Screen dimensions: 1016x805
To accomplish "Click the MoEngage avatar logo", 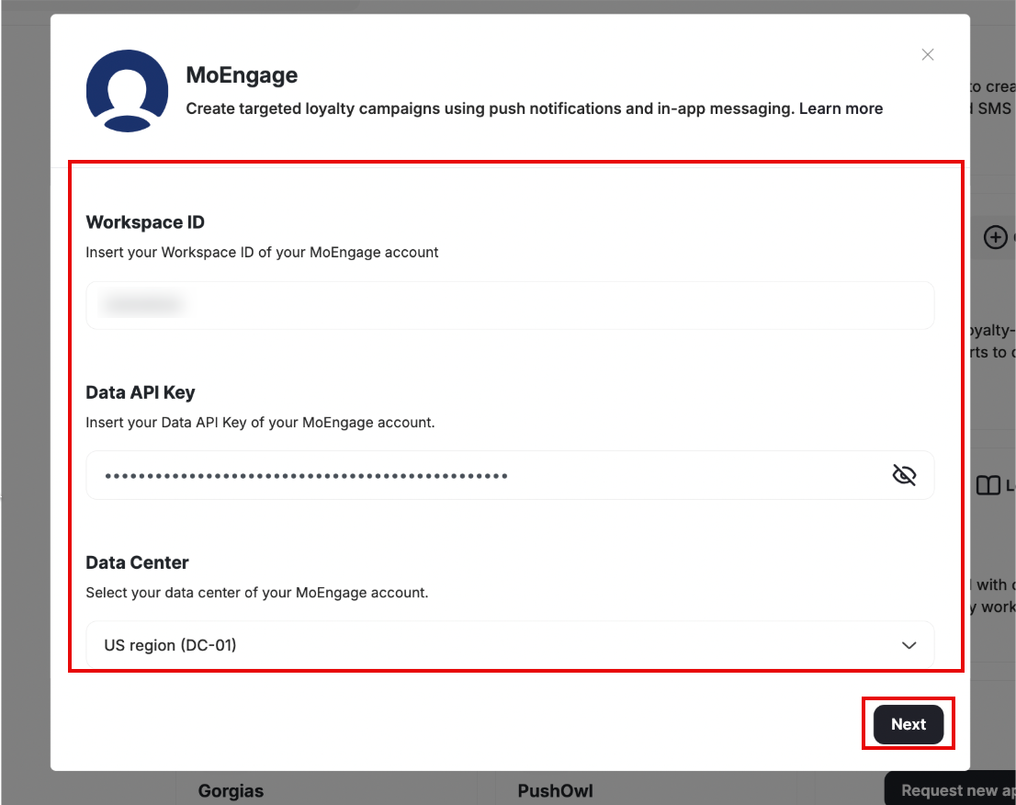I will click(x=127, y=91).
